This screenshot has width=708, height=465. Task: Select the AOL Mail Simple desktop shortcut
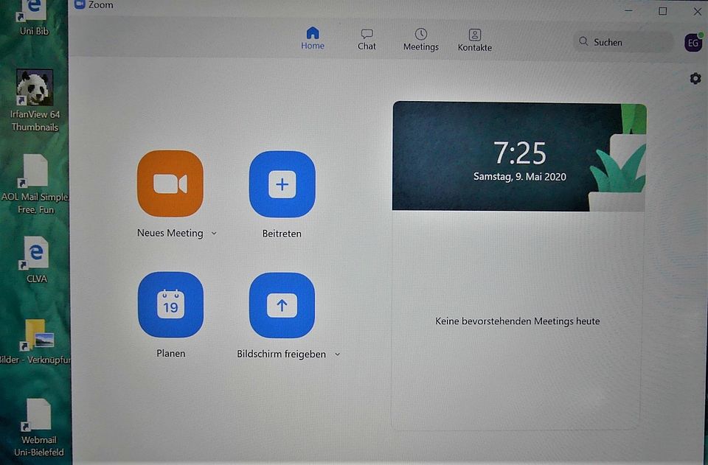pos(35,184)
